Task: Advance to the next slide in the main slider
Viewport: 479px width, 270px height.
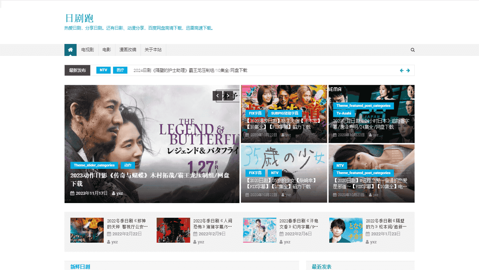Action: click(228, 96)
